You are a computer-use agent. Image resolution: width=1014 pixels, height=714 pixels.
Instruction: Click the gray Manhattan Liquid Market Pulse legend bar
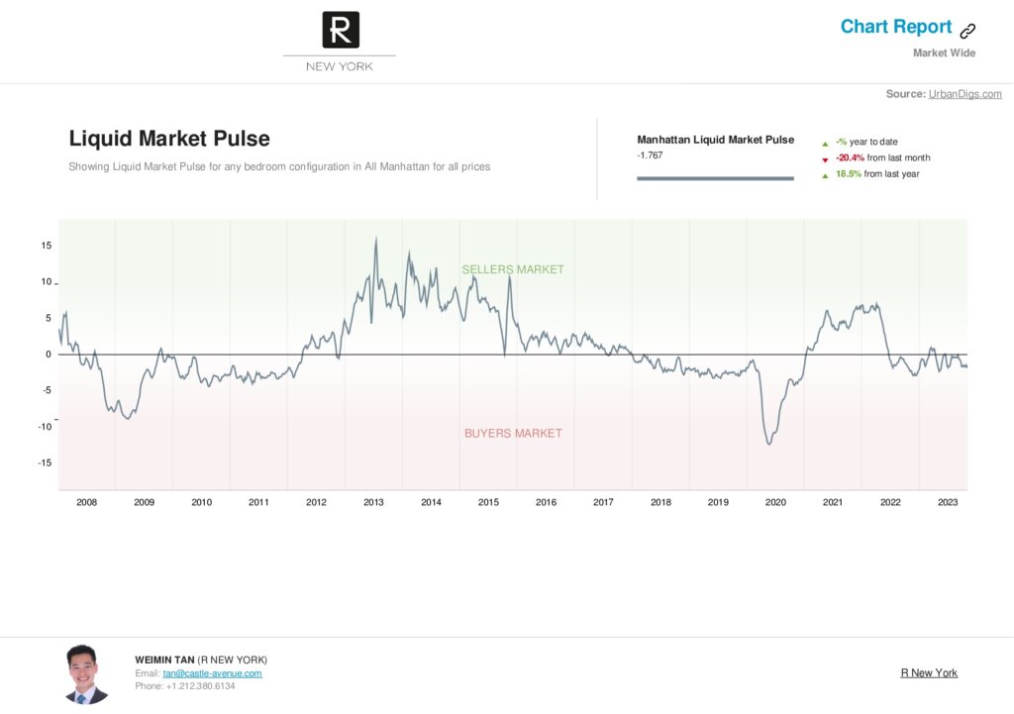click(x=715, y=178)
